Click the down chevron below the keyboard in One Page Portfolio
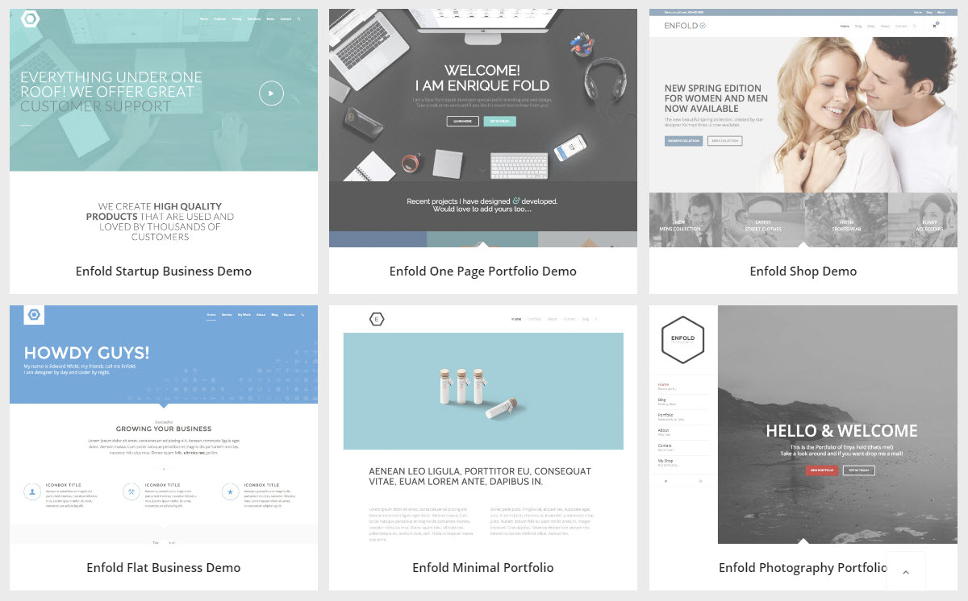 tap(482, 170)
